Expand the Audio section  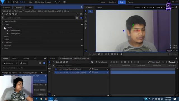pyautogui.click(x=2, y=49)
